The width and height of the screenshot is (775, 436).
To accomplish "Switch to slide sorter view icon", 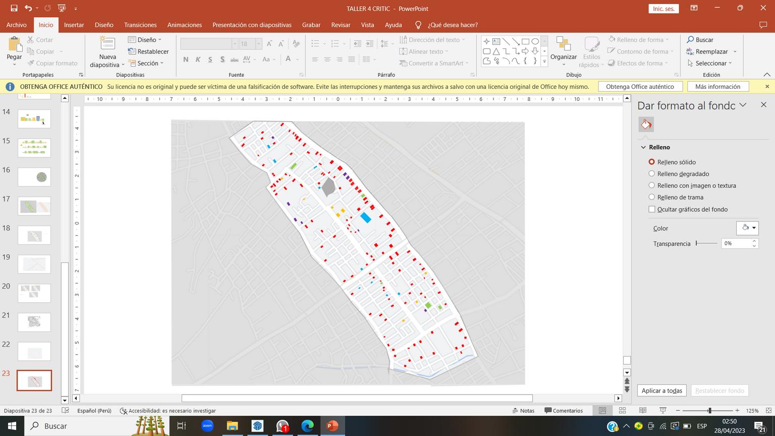I will click(622, 411).
